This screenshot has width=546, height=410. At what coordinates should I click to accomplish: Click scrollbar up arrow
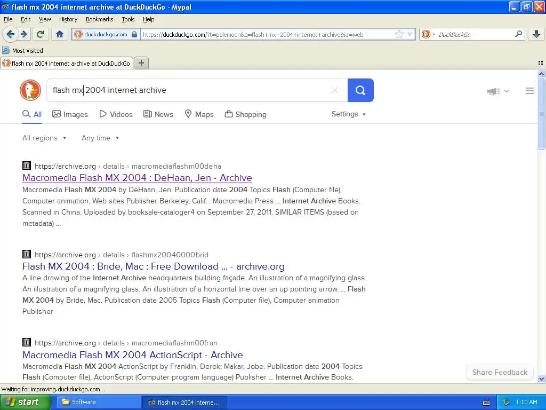click(541, 74)
